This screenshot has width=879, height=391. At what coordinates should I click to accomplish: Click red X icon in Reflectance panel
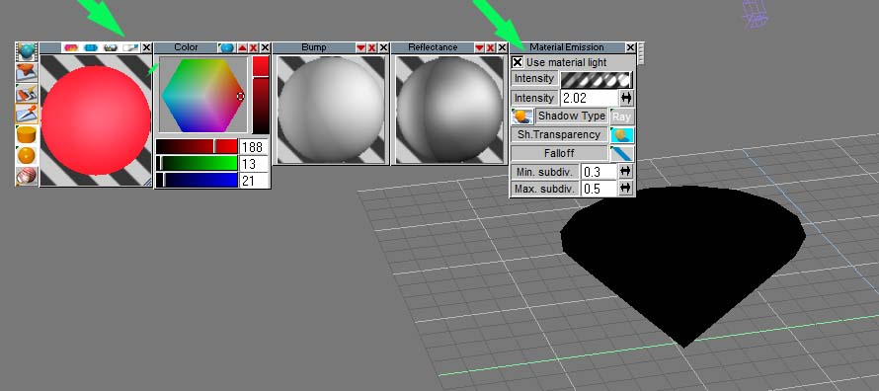491,48
